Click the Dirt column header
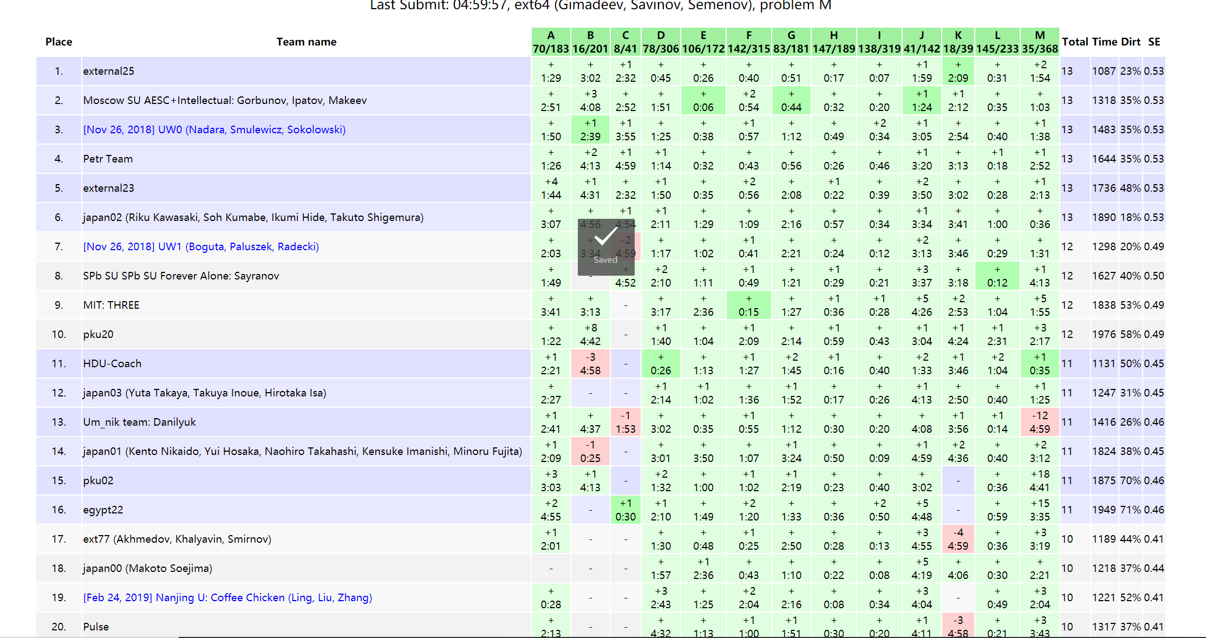 click(x=1131, y=42)
